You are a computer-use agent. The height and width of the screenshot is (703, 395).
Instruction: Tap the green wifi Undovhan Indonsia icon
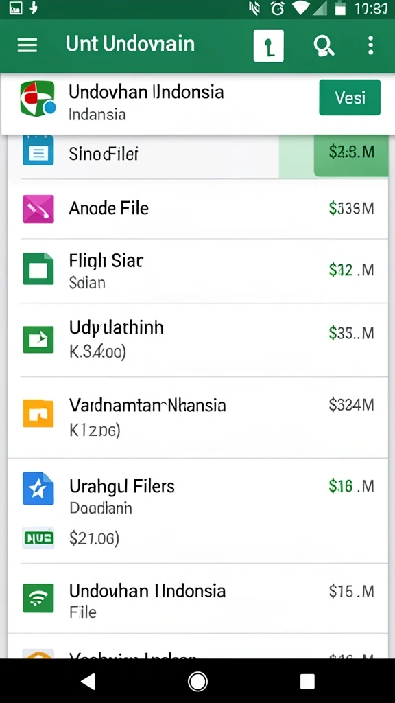[x=38, y=598]
